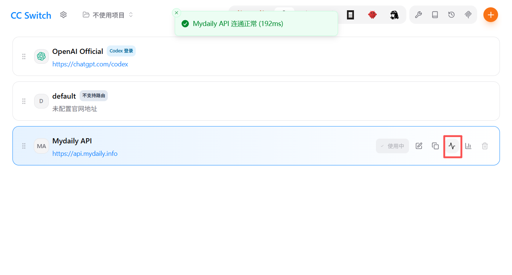
Task: Click the 连通正常 (192ms) toast message
Action: point(257,24)
